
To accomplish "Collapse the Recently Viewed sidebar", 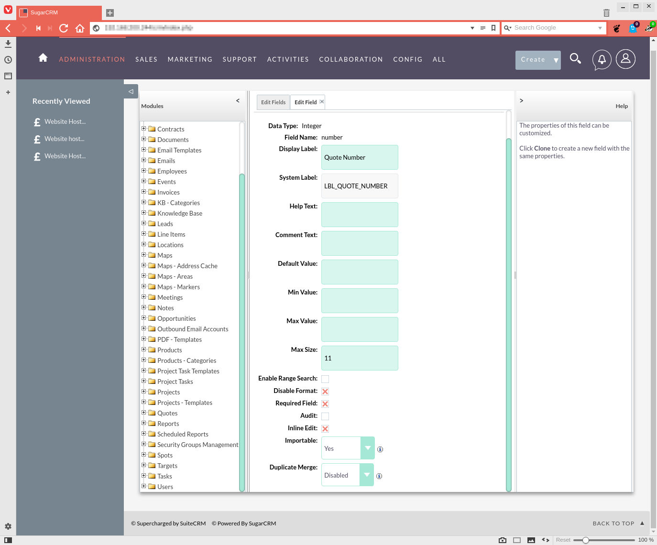I will [x=131, y=91].
